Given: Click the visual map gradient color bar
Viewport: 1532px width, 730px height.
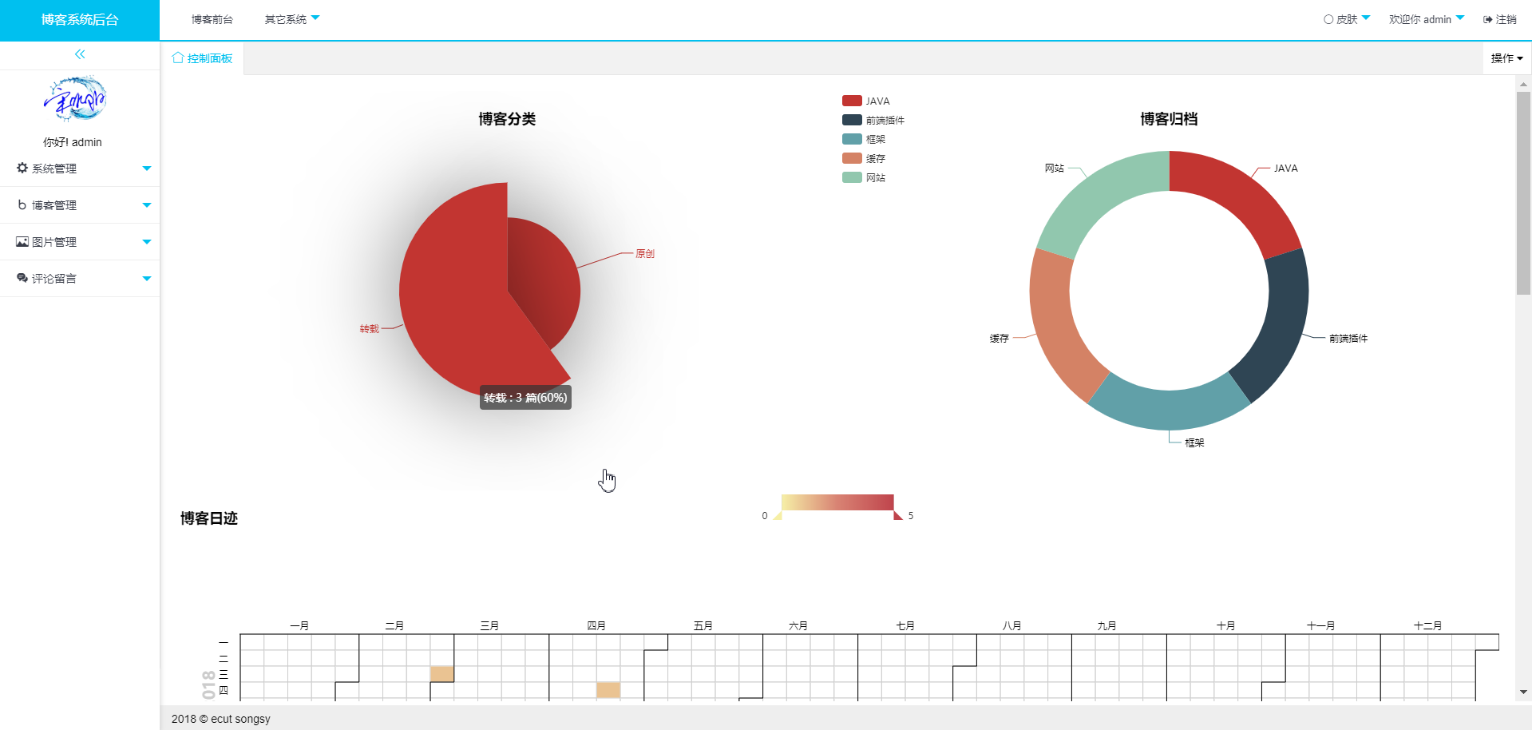Looking at the screenshot, I should point(837,502).
